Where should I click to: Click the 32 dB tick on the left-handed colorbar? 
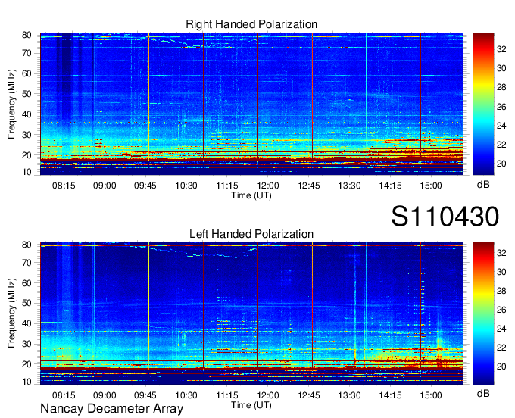(501, 253)
